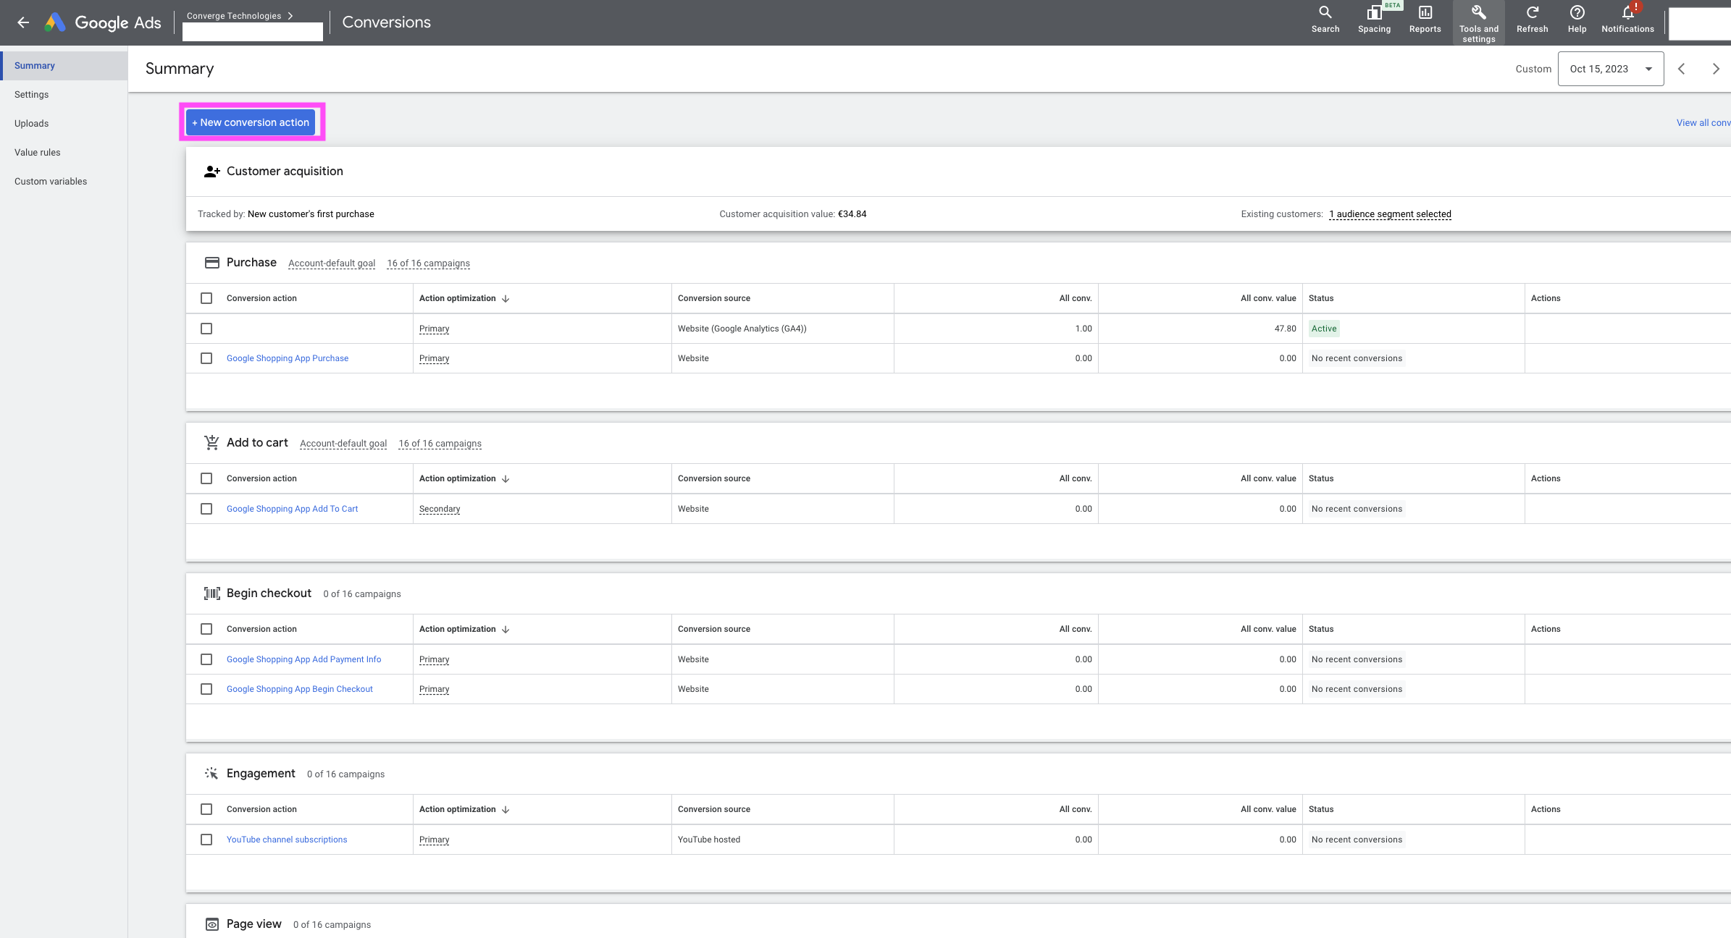The height and width of the screenshot is (938, 1731).
Task: Open the Help question icon
Action: 1577,13
